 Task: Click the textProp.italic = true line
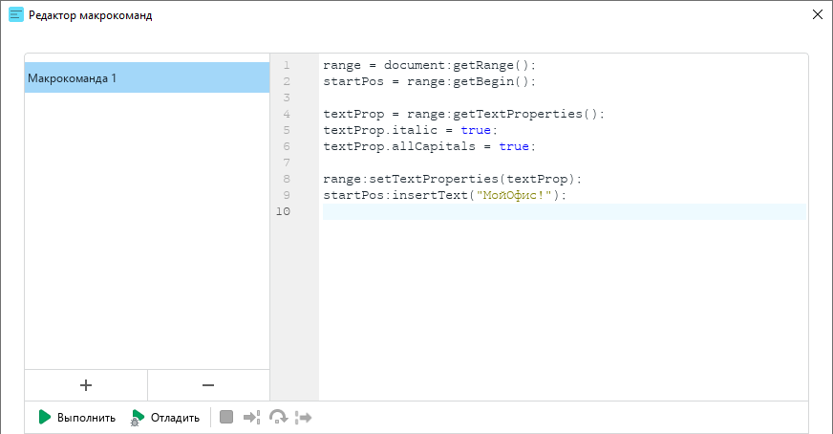point(410,130)
